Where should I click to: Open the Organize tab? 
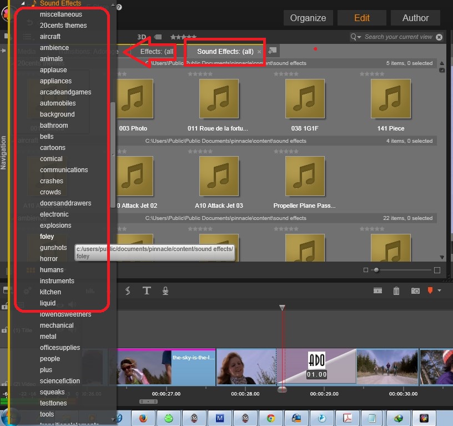click(308, 18)
